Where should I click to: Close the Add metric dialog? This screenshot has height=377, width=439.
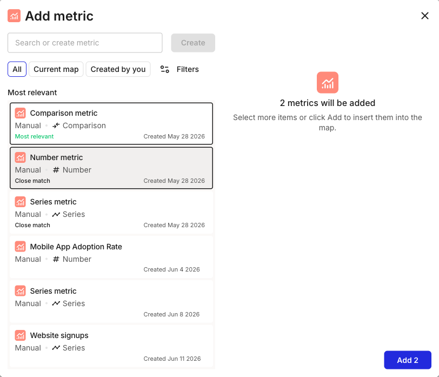[425, 16]
